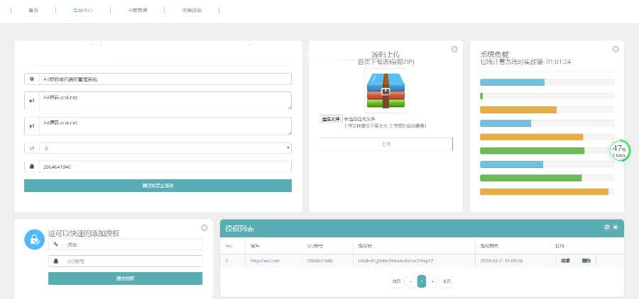Close the source code upload panel
This screenshot has width=639, height=299.
454,49
